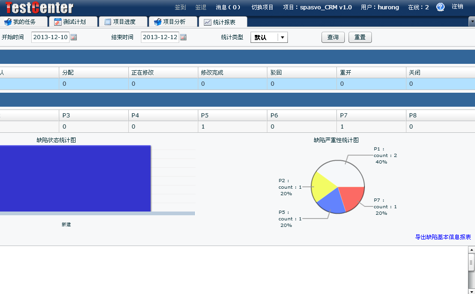
Task: Click the 测试计划 tab icon
Action: pos(57,22)
